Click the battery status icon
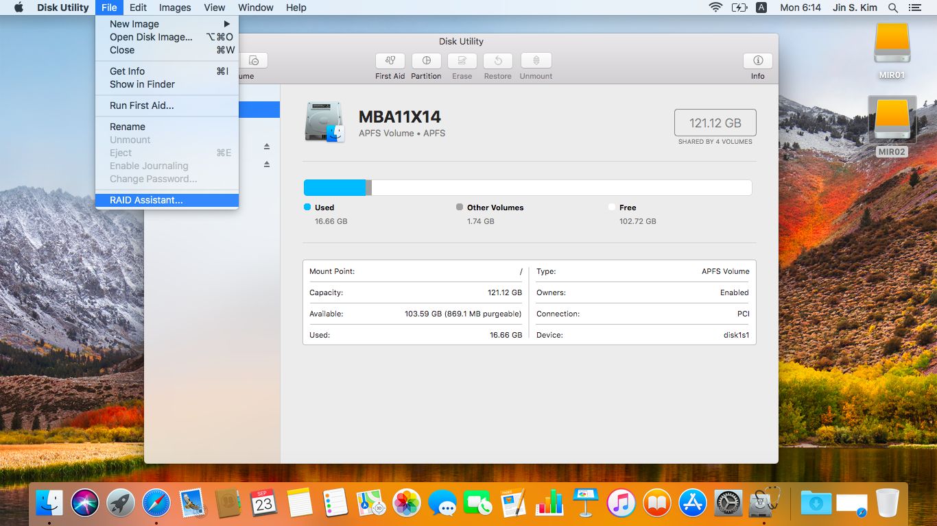Image resolution: width=937 pixels, height=526 pixels. click(739, 8)
